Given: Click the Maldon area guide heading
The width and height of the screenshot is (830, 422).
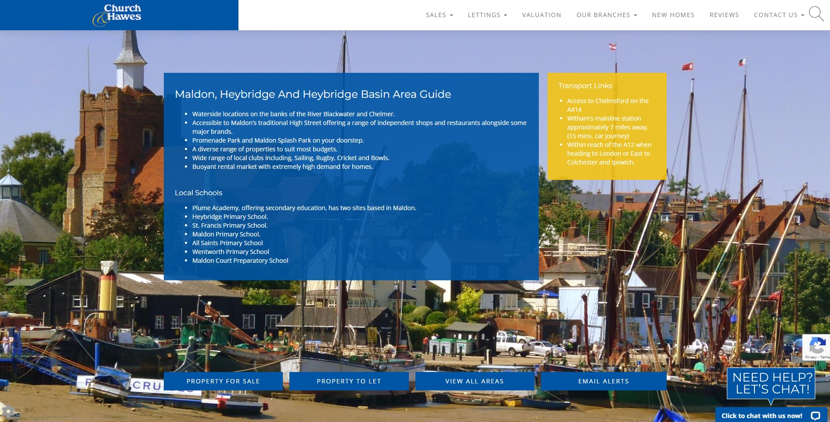Looking at the screenshot, I should pyautogui.click(x=313, y=94).
